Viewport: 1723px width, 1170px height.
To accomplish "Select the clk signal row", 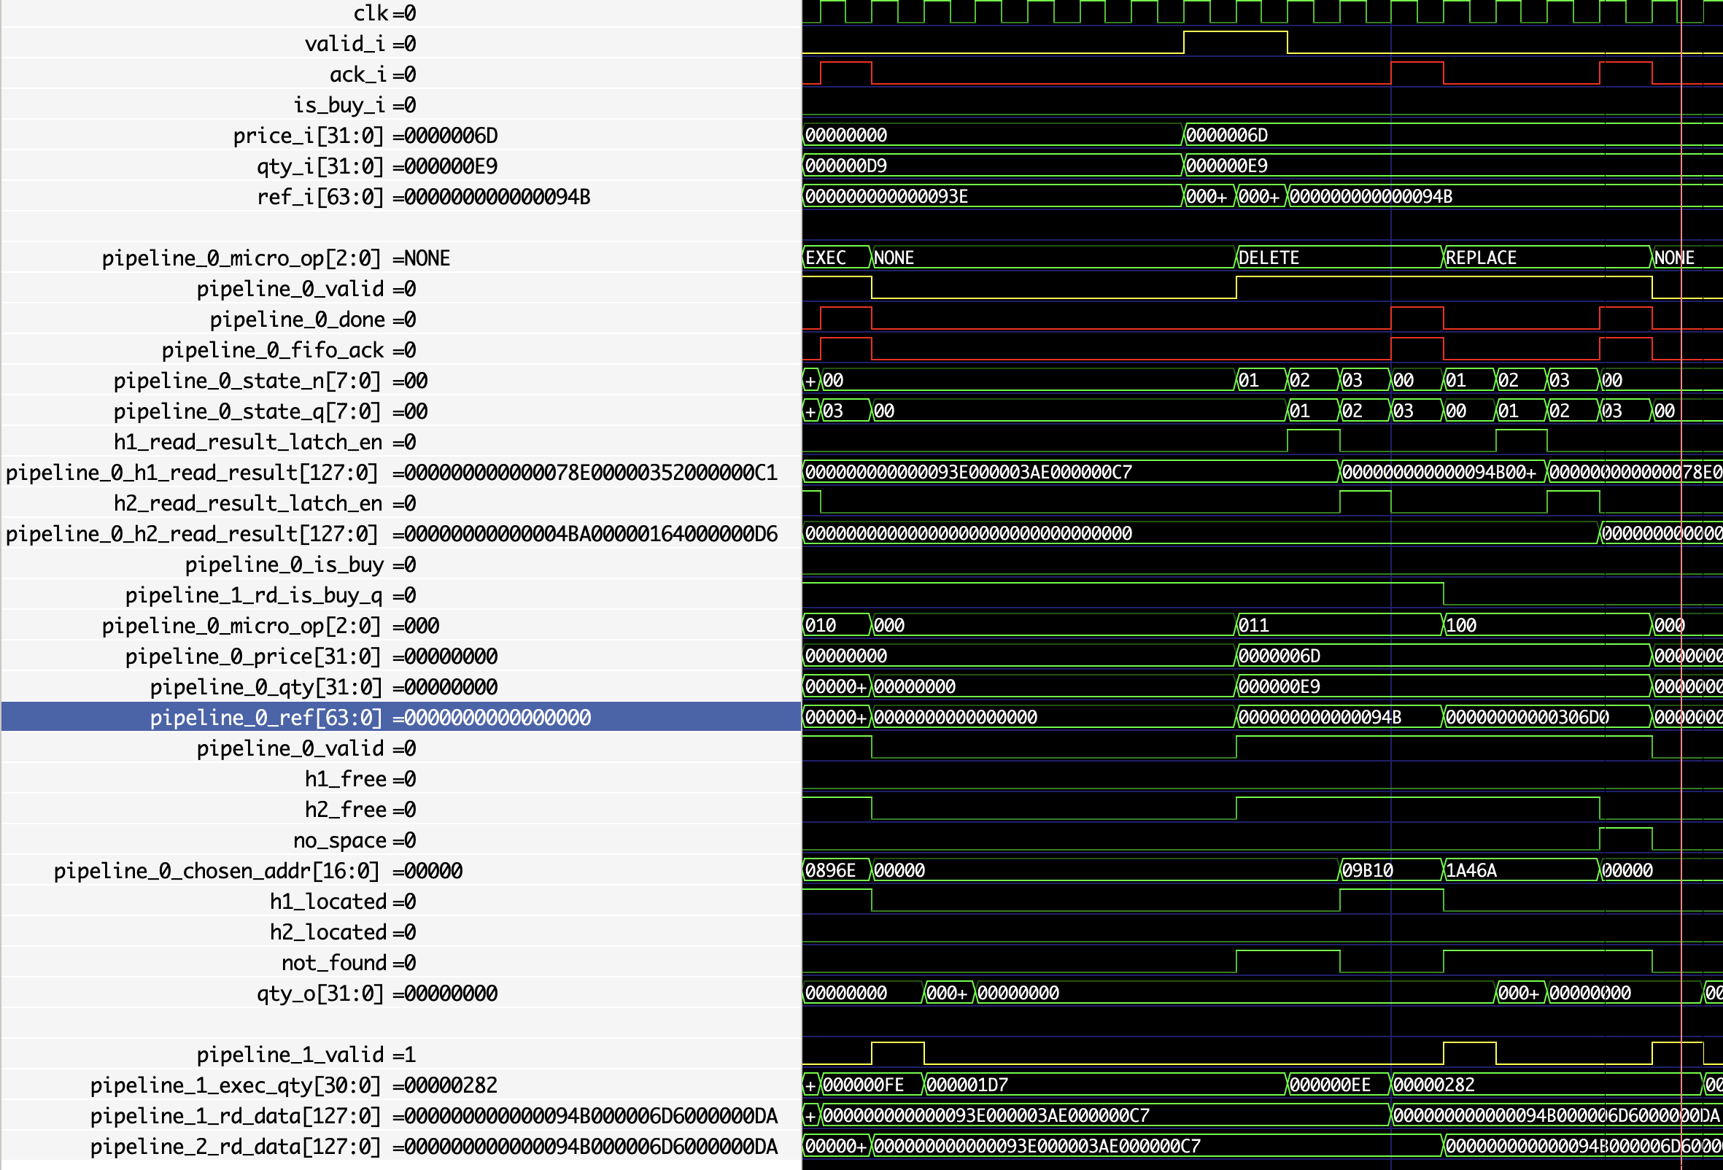I will coord(400,13).
